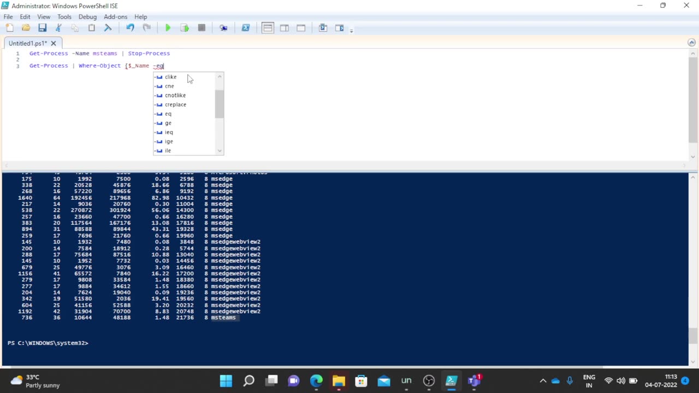699x393 pixels.
Task: Copy selection using the Copy icon
Action: [75, 28]
